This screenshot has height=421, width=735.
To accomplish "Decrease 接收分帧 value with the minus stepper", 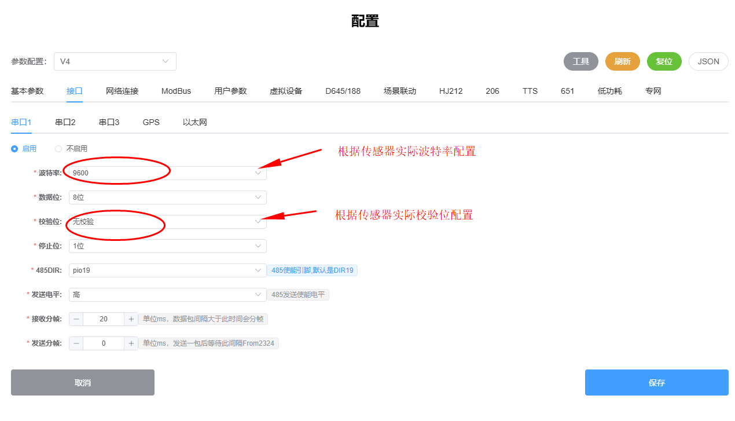I will 76,319.
